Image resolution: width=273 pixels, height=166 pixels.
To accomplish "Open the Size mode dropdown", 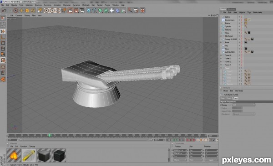I will click(195, 160).
